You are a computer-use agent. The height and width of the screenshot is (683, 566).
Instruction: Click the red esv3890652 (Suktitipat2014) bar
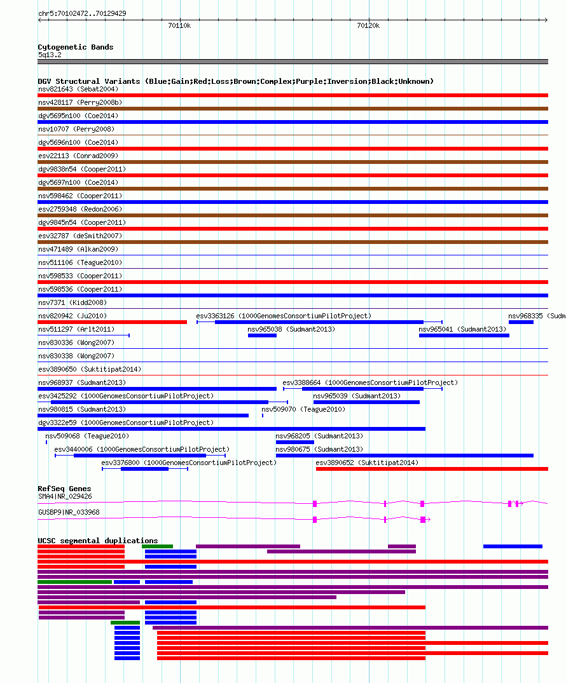point(432,469)
